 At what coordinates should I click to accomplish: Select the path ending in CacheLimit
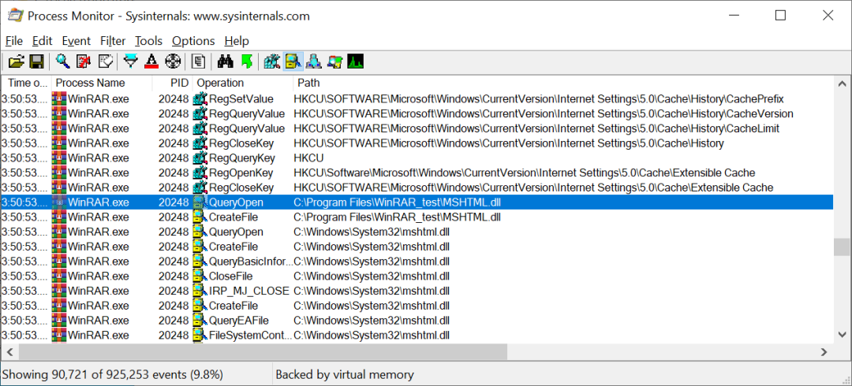click(537, 128)
